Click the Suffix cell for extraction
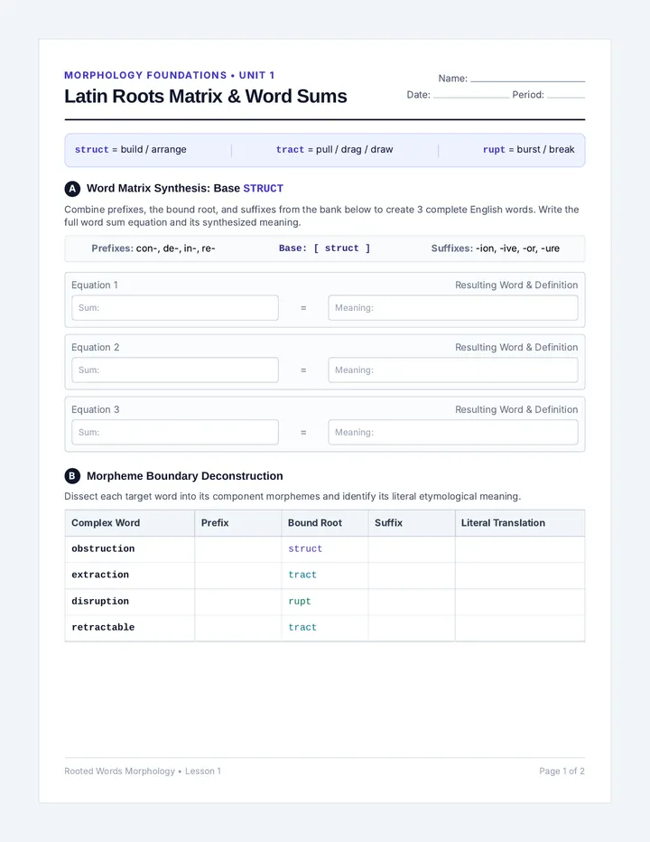Image resolution: width=650 pixels, height=842 pixels. click(411, 575)
